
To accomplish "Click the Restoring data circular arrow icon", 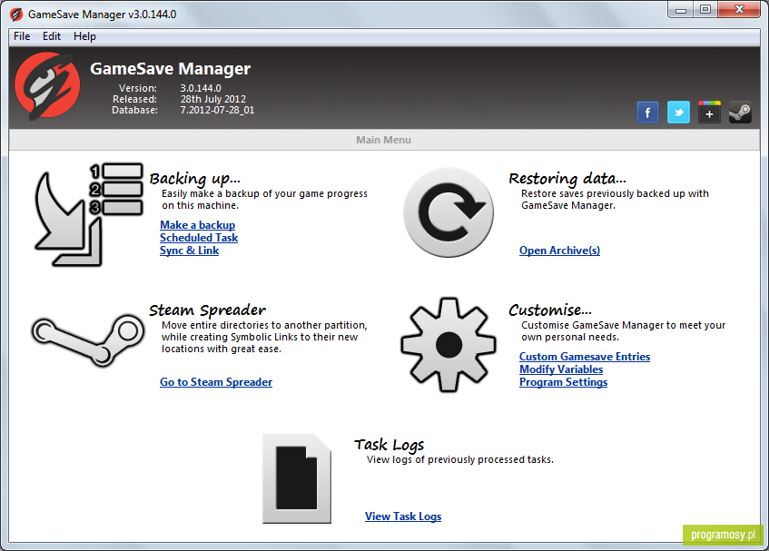I will pyautogui.click(x=449, y=212).
